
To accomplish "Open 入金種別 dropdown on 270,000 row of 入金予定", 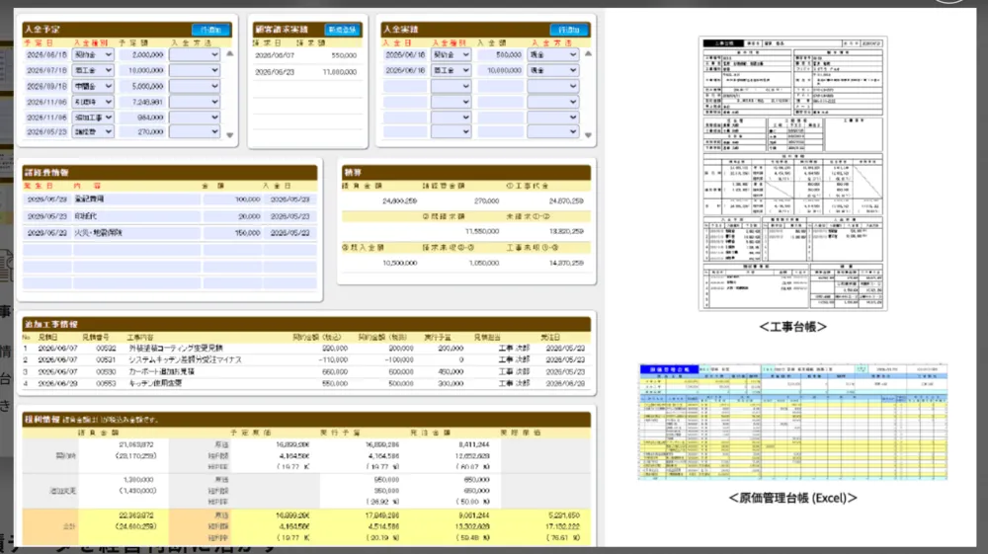I will 93,131.
